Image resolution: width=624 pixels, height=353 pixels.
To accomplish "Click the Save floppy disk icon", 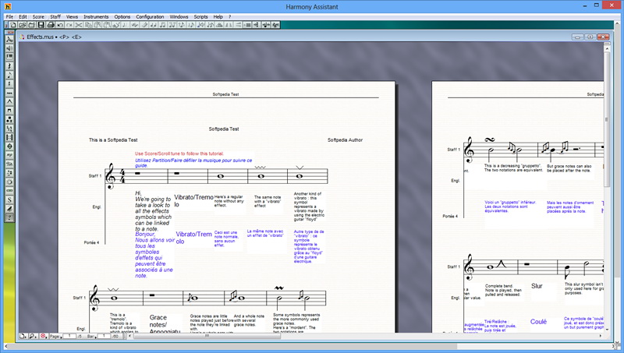I will tap(41, 25).
